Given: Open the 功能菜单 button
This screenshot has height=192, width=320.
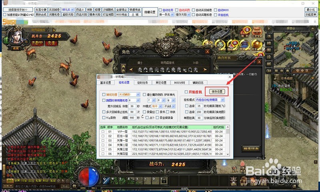Looking at the screenshot, I should [x=311, y=15].
